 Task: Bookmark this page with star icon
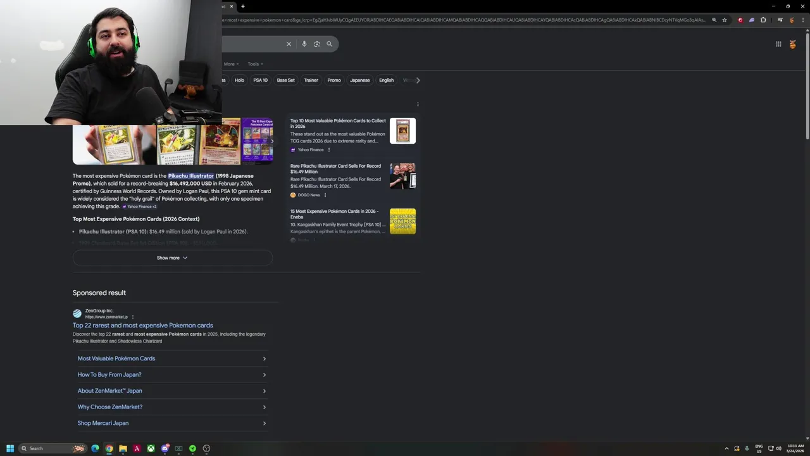[x=725, y=20]
